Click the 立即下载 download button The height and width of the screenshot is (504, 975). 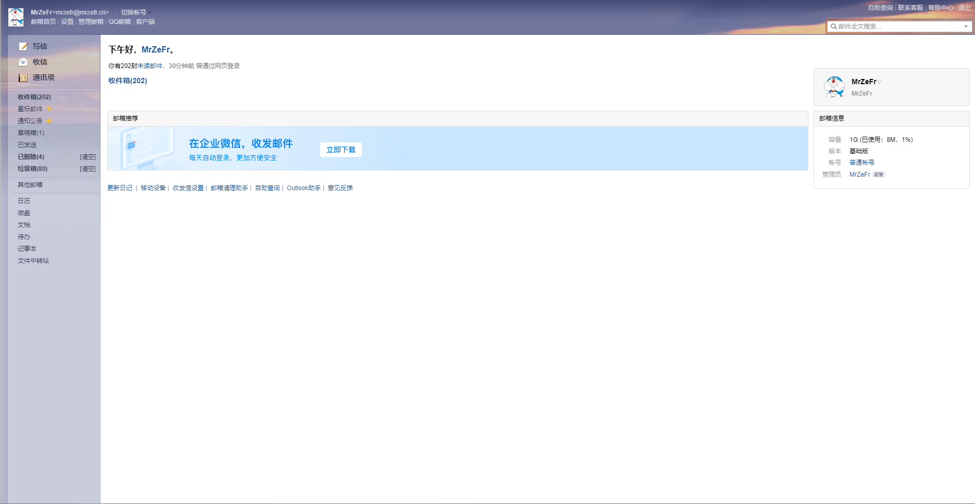coord(341,150)
